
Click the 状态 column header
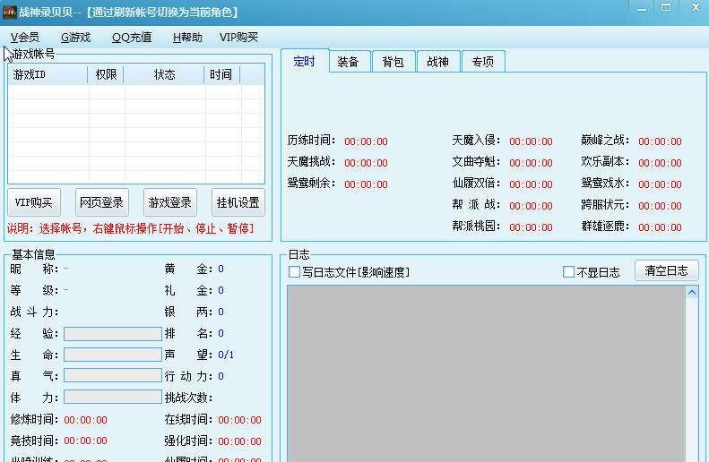(164, 75)
